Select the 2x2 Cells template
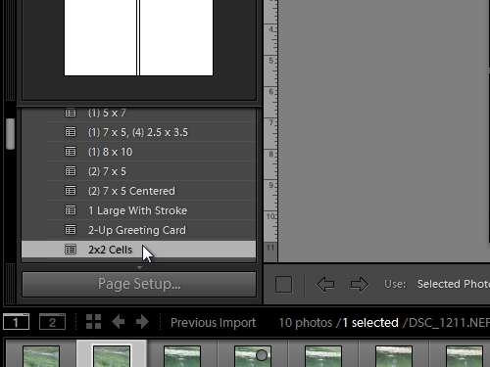This screenshot has width=490, height=367. coord(139,250)
